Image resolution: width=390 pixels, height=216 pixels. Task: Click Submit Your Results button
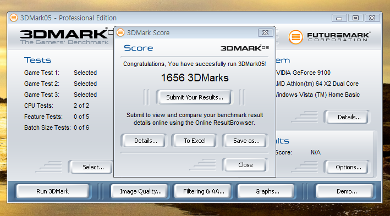click(195, 97)
